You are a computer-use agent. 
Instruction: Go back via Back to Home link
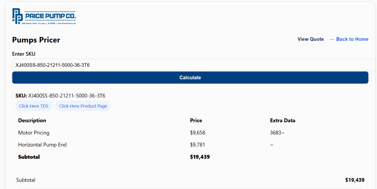349,39
